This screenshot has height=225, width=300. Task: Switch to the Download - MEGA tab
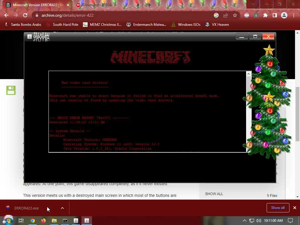107,5
